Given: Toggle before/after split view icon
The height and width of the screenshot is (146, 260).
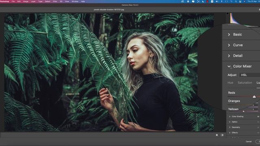Looking at the screenshot, I should point(222,135).
